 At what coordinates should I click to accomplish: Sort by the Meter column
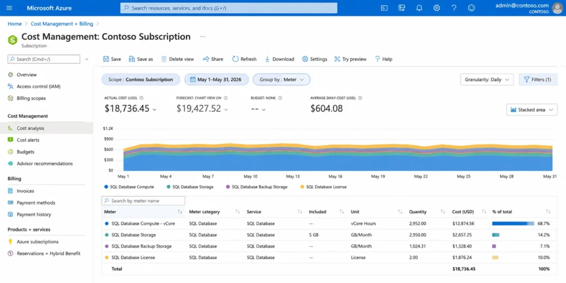[x=180, y=212]
